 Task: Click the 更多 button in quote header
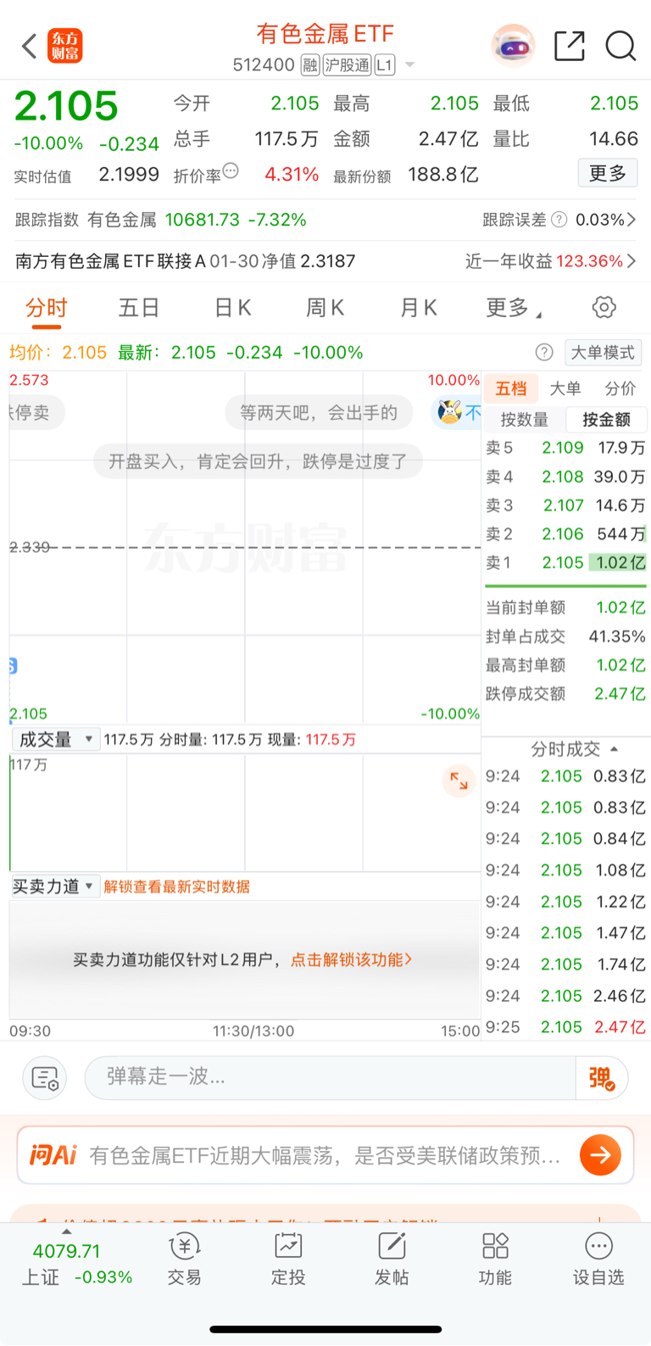tap(608, 173)
